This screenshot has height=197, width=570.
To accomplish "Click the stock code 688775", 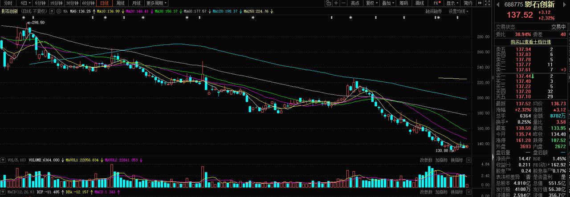I will [514, 4].
